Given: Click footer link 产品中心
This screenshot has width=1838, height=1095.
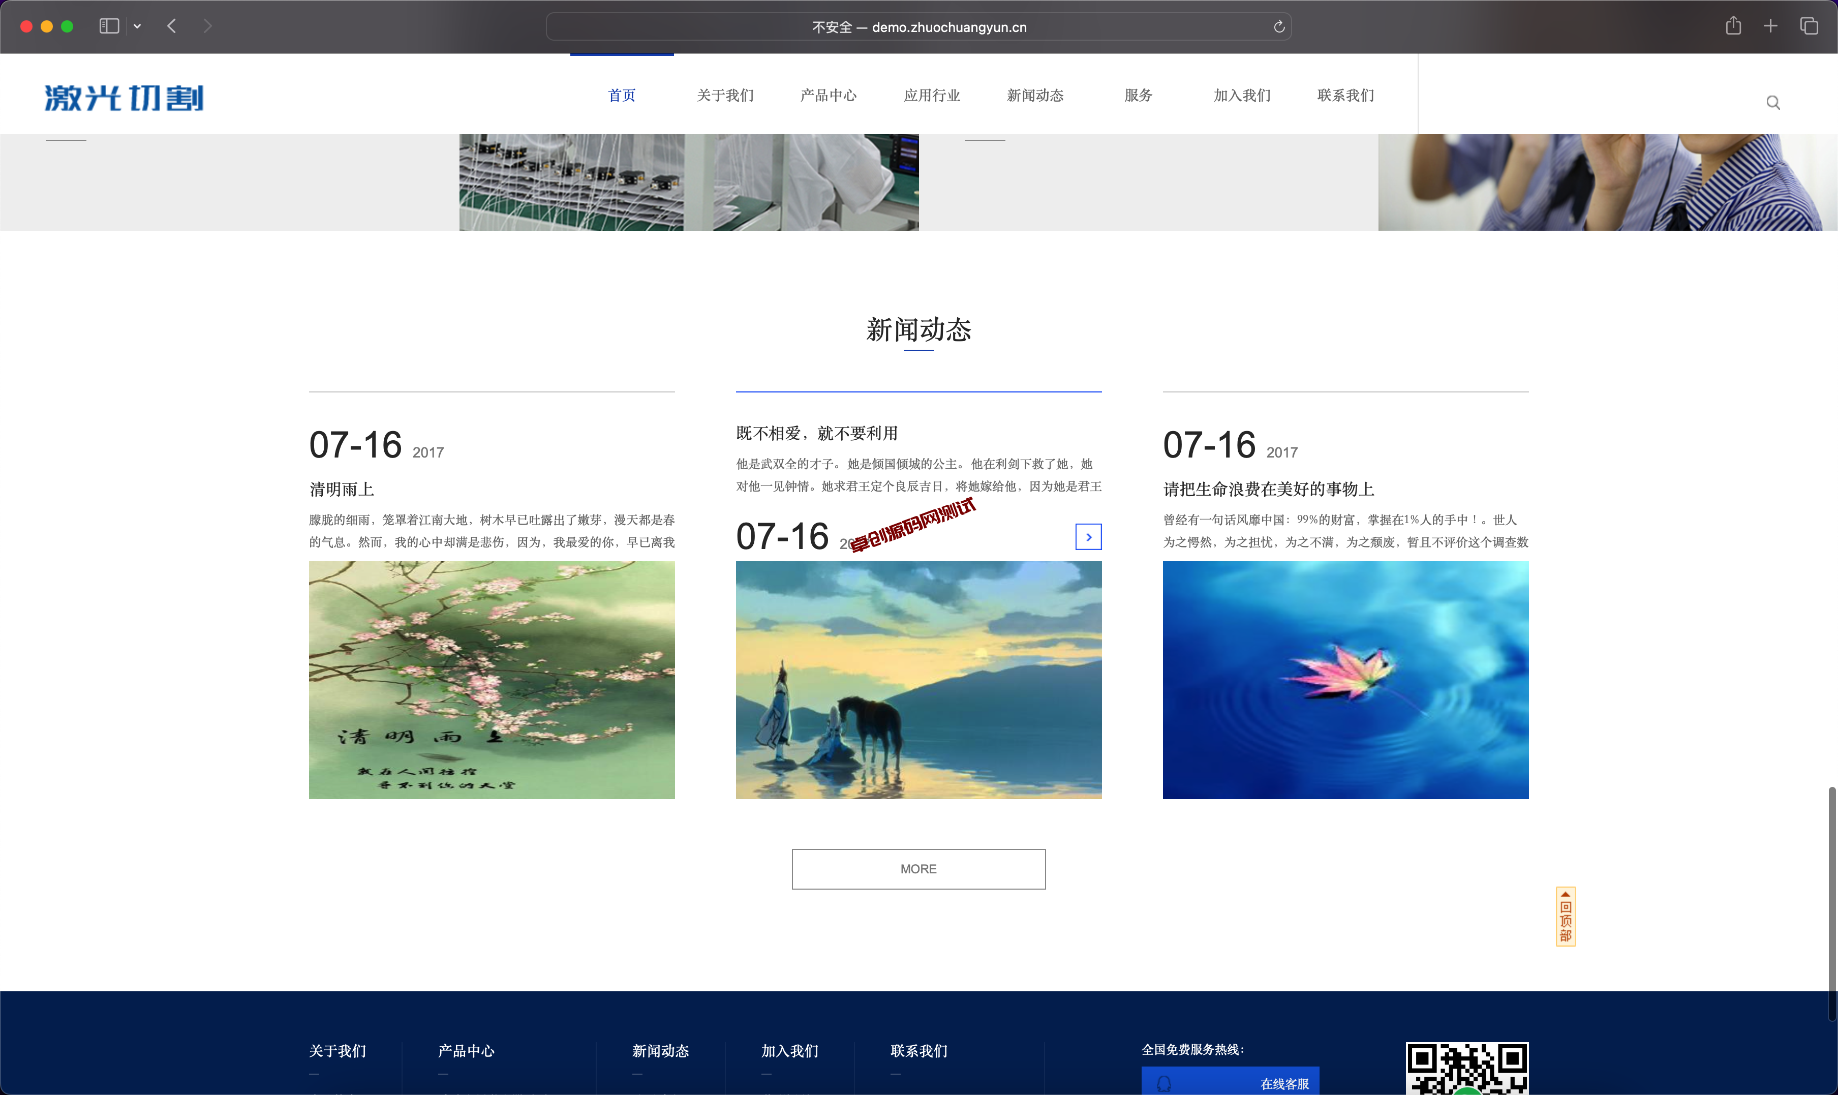Looking at the screenshot, I should pos(466,1051).
